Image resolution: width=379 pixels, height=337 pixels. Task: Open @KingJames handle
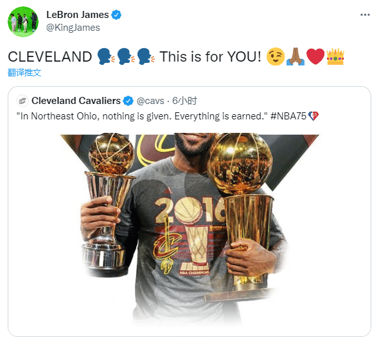tap(73, 28)
